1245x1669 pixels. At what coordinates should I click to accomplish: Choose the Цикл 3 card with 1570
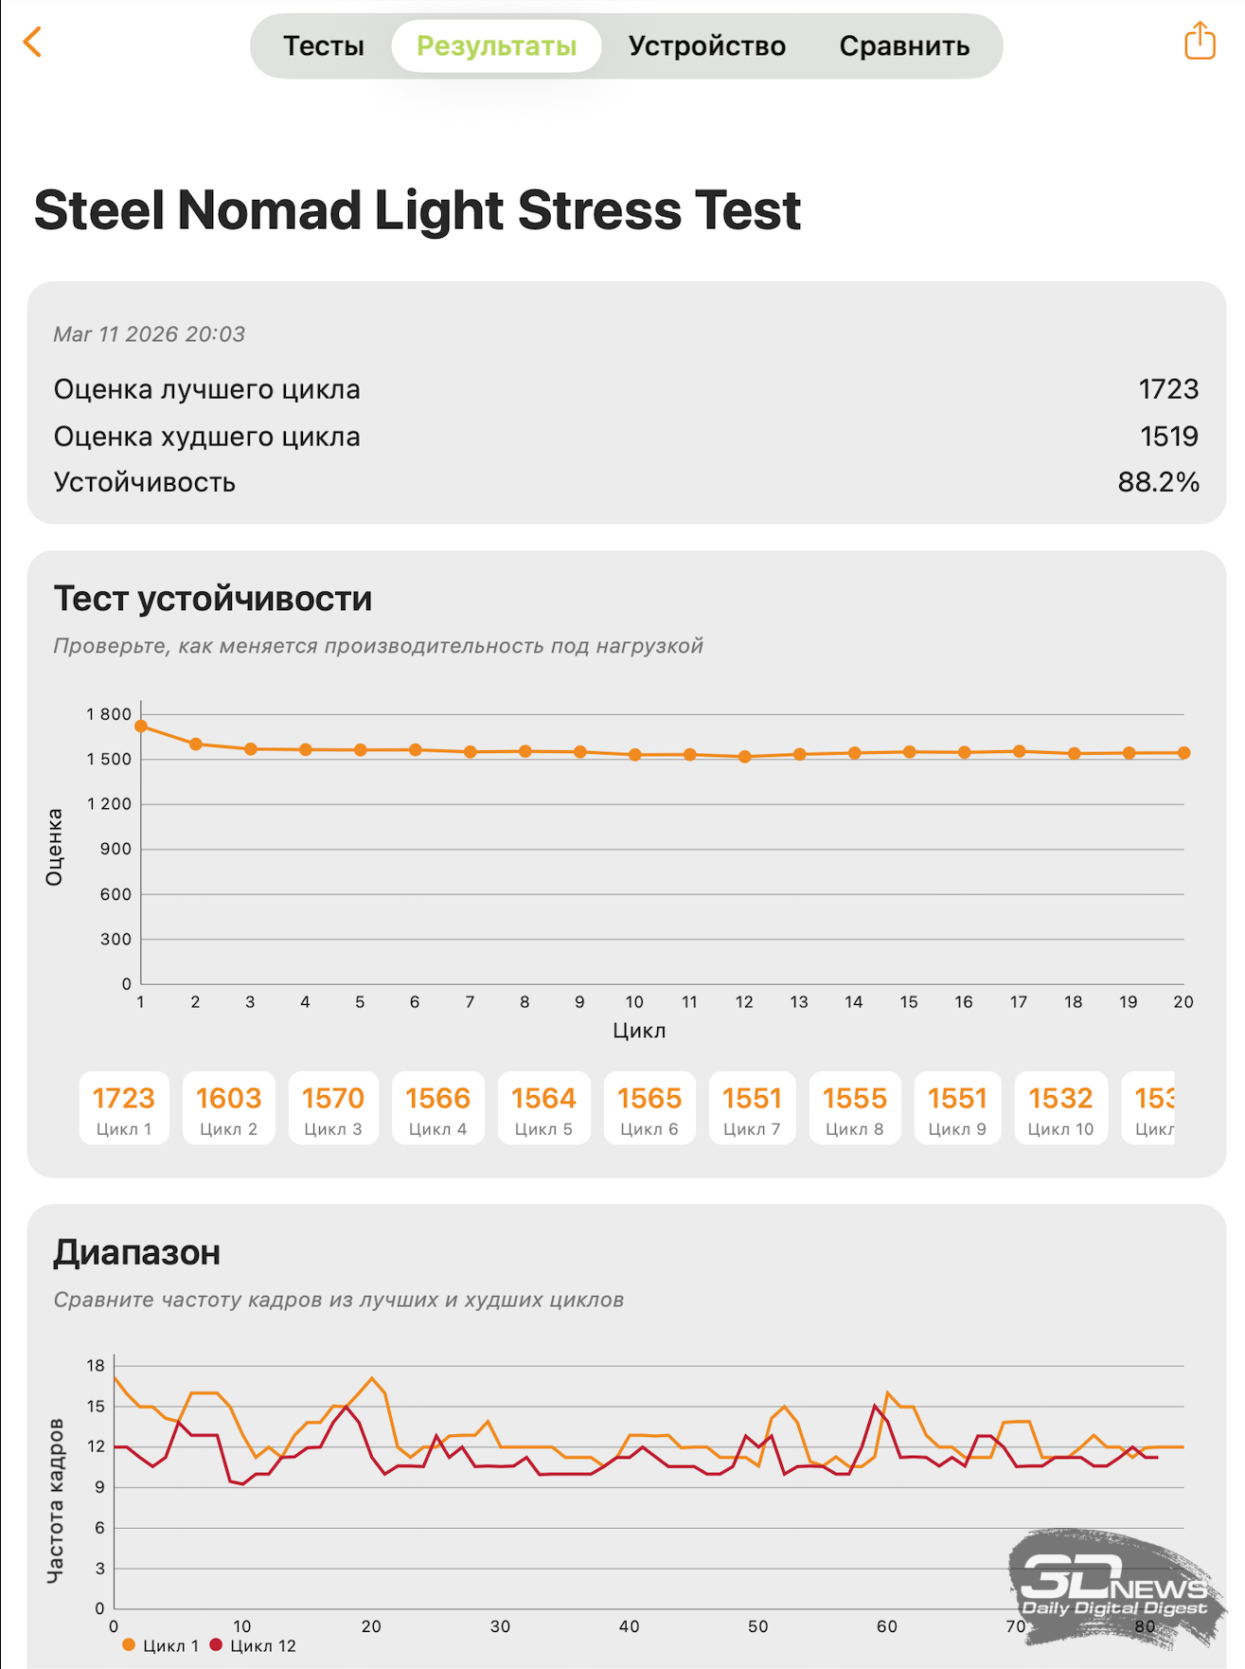click(333, 1108)
